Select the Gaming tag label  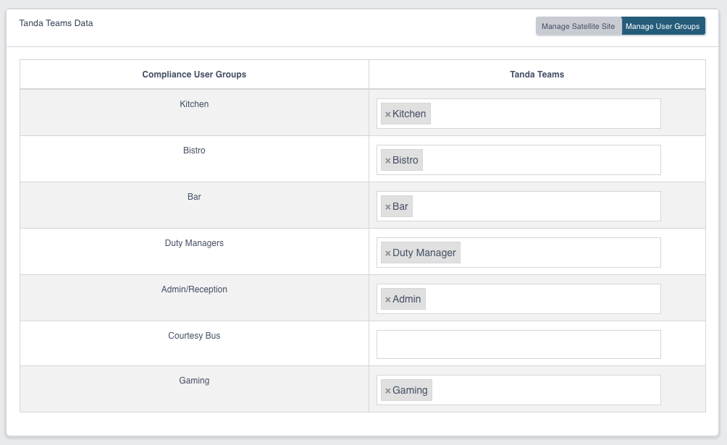click(410, 391)
